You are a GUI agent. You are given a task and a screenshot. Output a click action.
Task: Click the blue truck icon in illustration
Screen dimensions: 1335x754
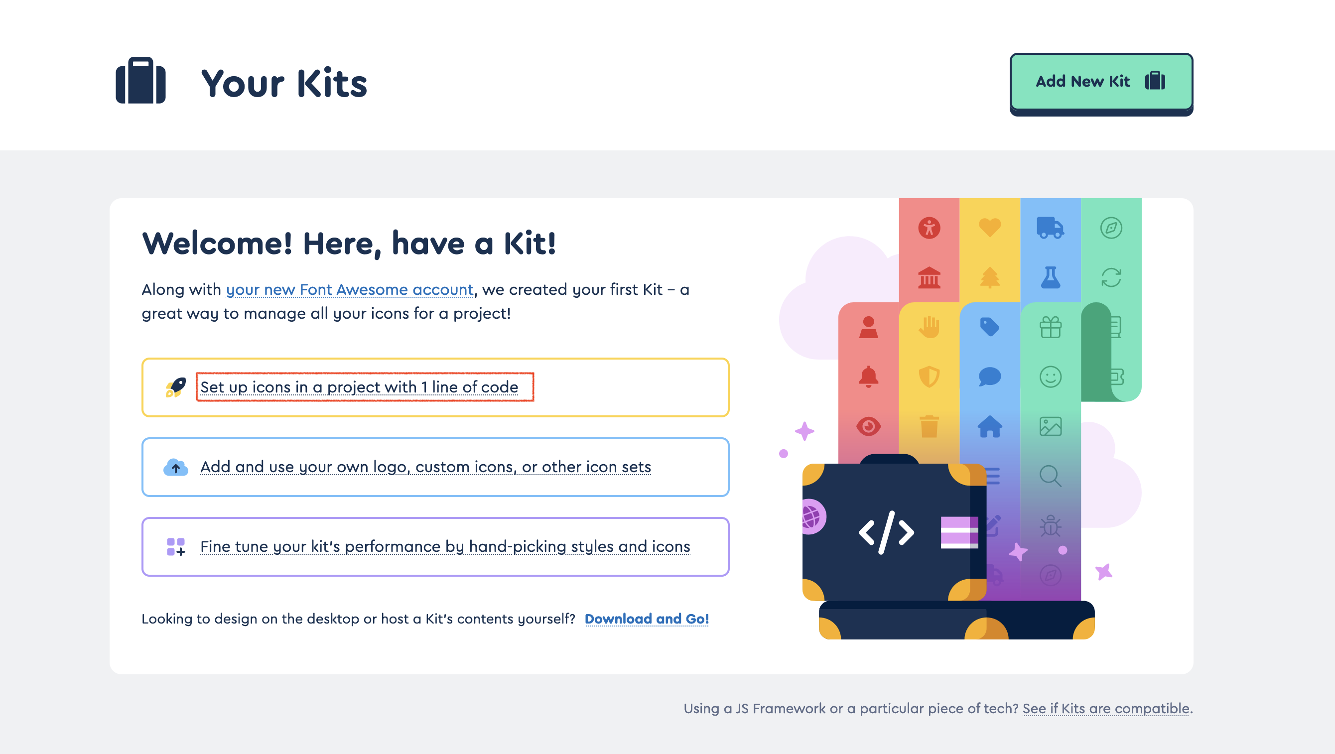click(x=1050, y=228)
